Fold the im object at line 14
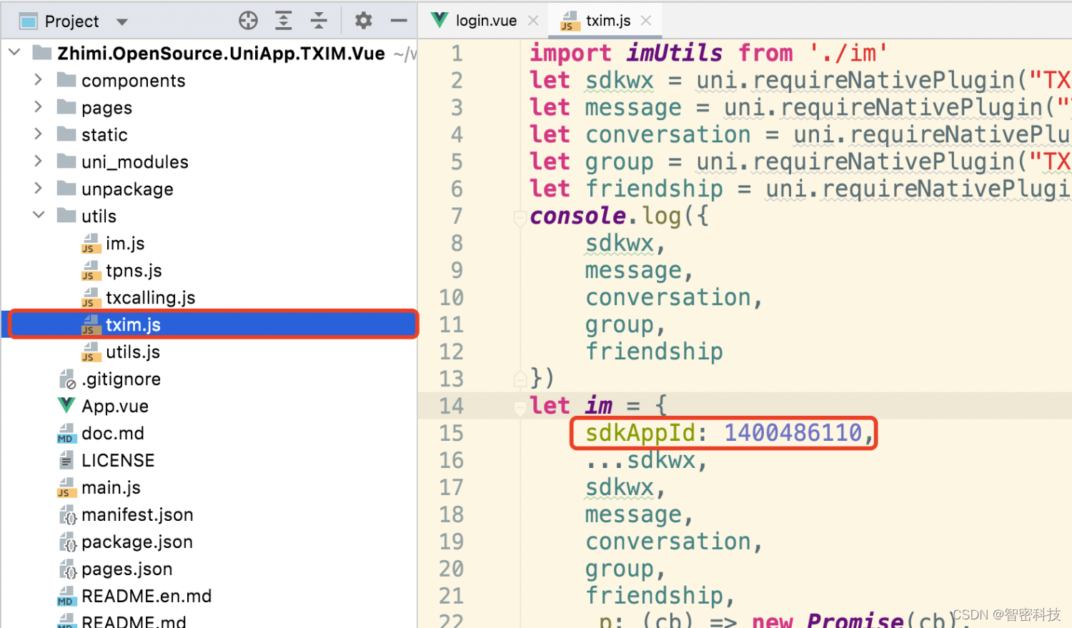 pyautogui.click(x=520, y=408)
